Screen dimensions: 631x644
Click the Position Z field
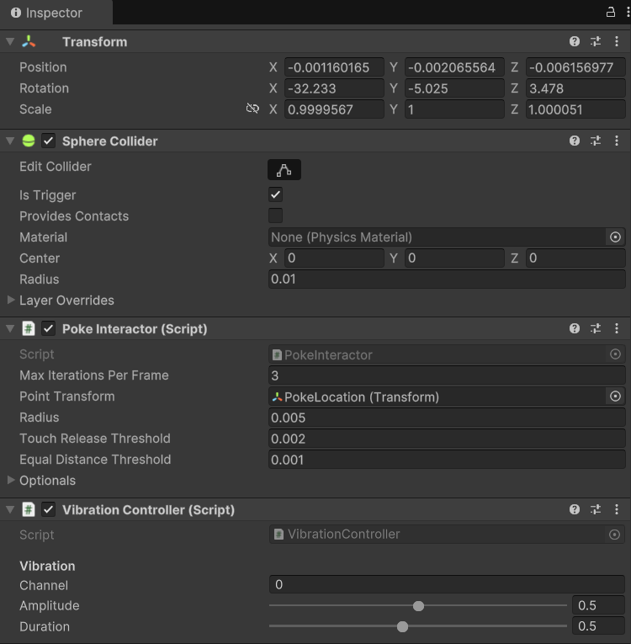575,67
